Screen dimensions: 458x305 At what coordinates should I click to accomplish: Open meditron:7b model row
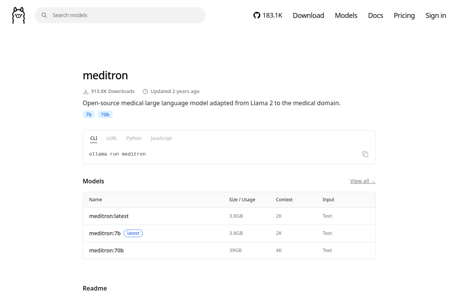(229, 233)
